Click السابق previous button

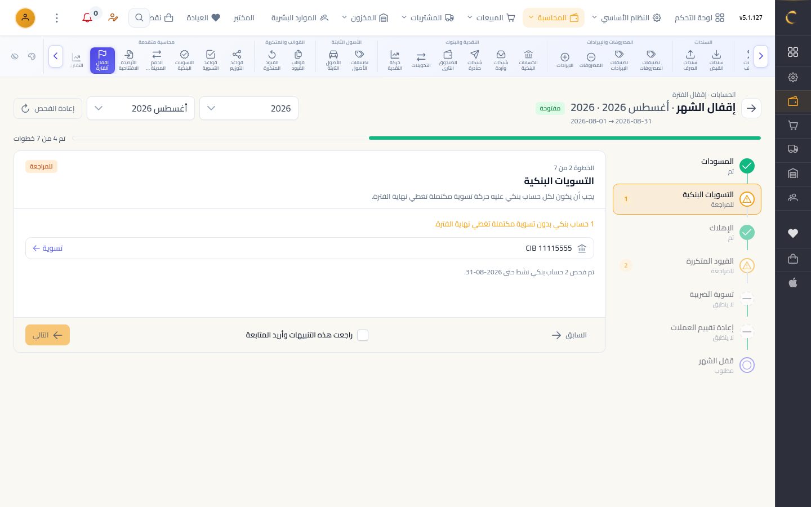pyautogui.click(x=569, y=335)
